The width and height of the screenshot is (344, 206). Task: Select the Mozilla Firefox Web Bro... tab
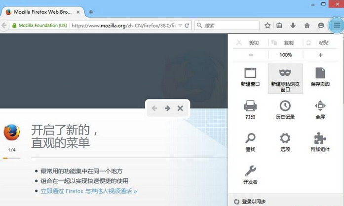coord(42,12)
